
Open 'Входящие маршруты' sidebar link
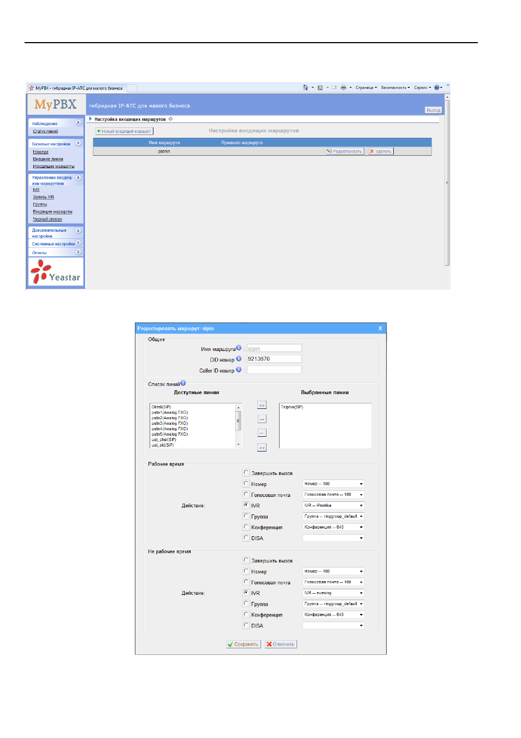(x=52, y=212)
